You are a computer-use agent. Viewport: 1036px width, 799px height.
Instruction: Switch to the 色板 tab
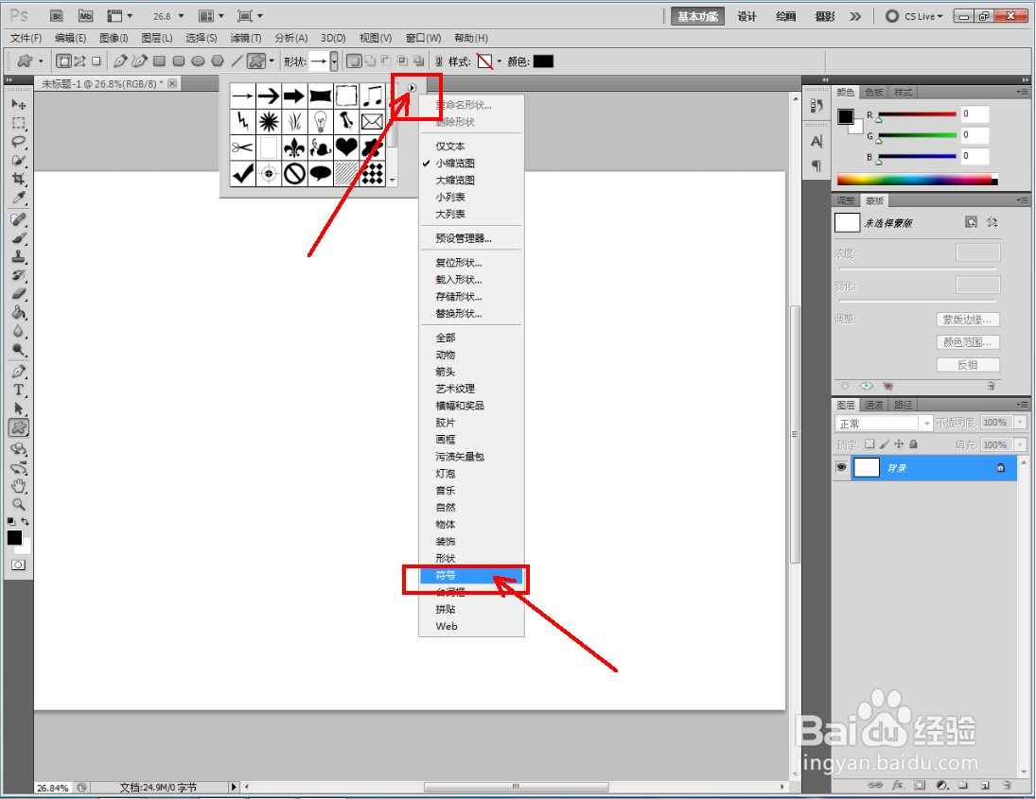[873, 93]
